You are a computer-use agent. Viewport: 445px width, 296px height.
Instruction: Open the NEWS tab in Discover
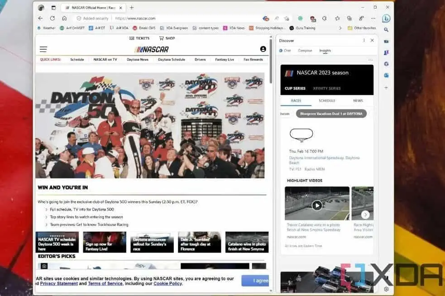(358, 101)
